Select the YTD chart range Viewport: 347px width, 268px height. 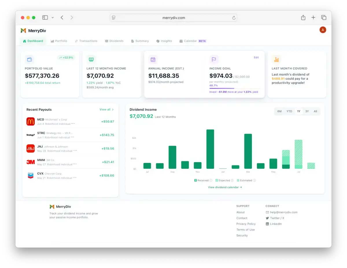289,111
